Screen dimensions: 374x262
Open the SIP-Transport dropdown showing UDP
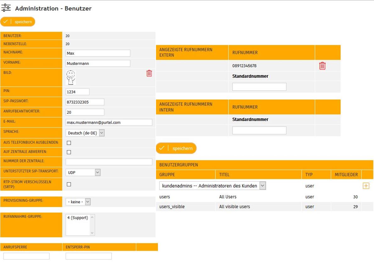point(83,172)
